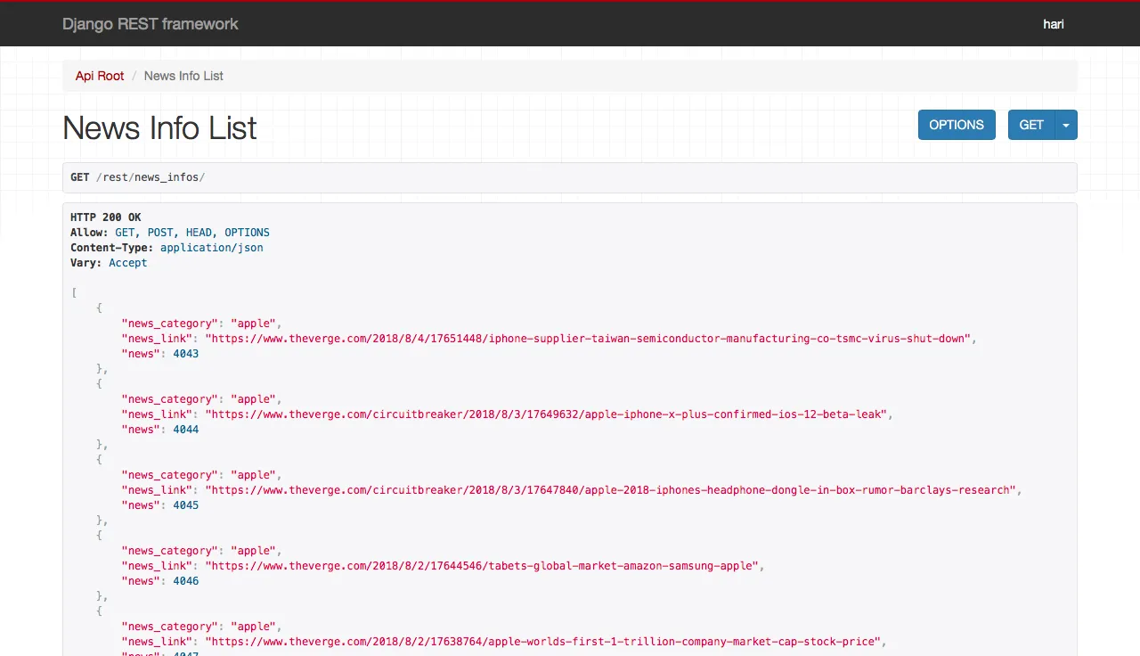Open the hari user menu
Viewport: 1140px width, 656px height.
coord(1054,24)
